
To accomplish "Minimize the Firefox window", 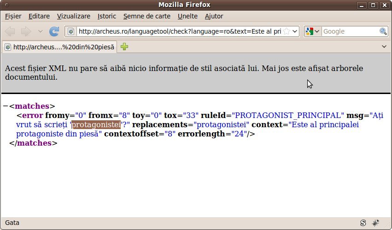I will (362, 5).
